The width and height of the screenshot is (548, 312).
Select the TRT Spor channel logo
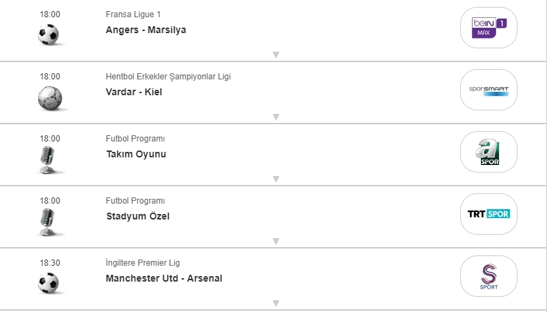[488, 214]
